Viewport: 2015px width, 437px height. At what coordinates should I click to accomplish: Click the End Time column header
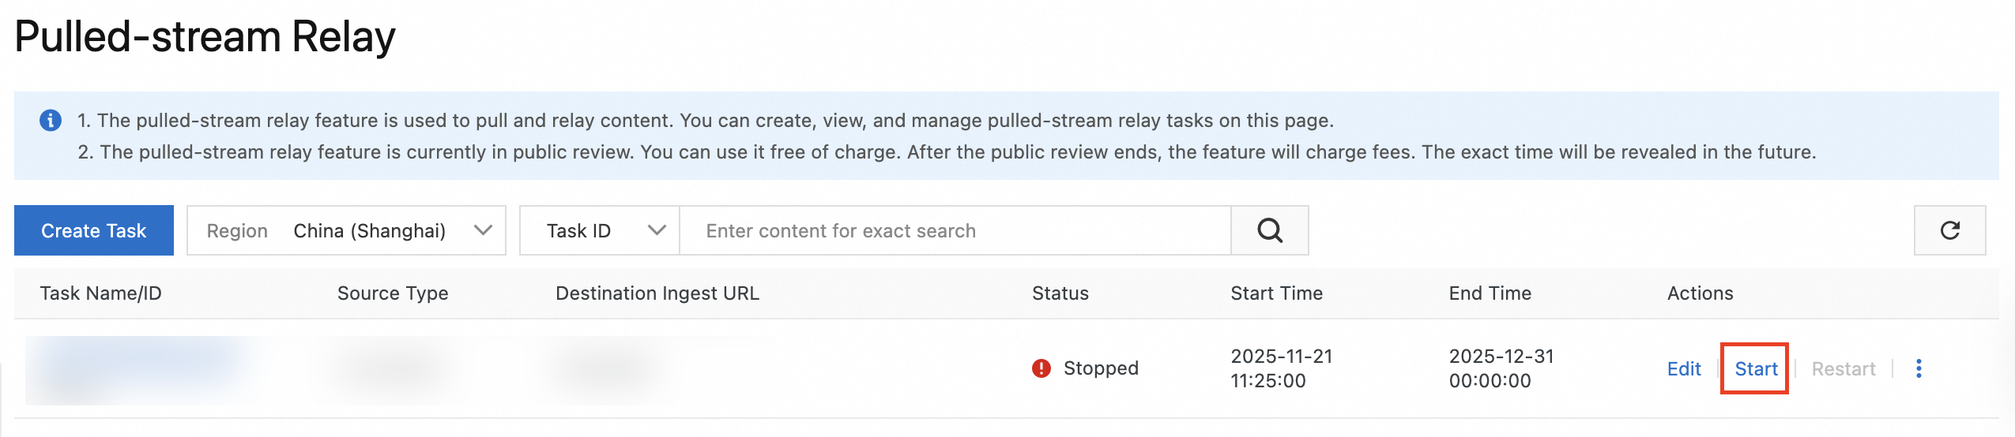pyautogui.click(x=1490, y=293)
